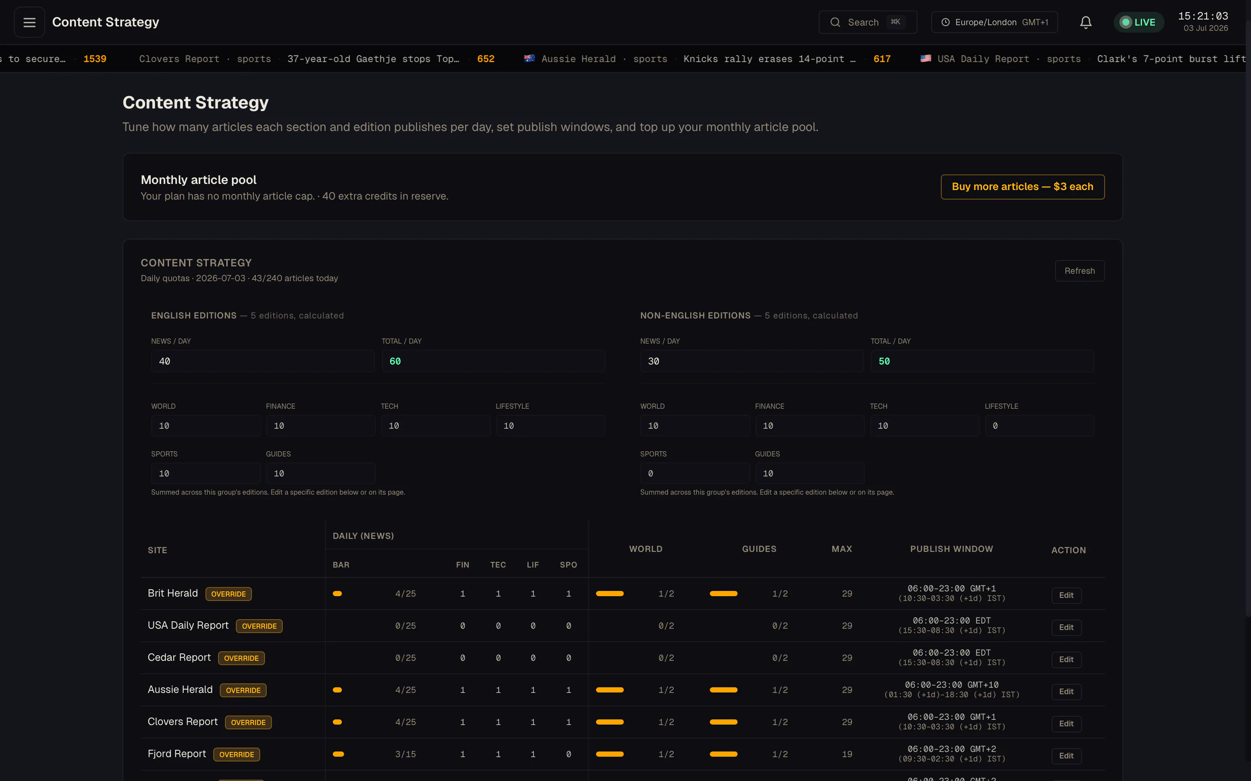
Task: Edit the Brit Herald row
Action: click(x=1066, y=595)
